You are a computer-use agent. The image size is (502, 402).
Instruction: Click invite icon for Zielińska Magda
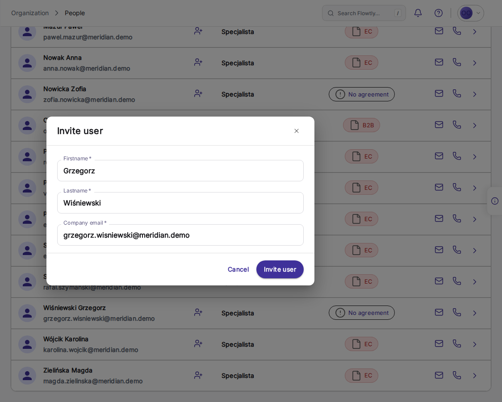click(x=198, y=375)
